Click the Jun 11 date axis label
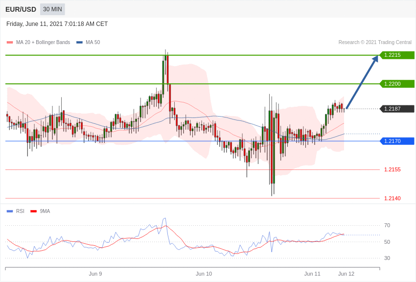Image resolution: width=416 pixels, height=282 pixels. [312, 274]
